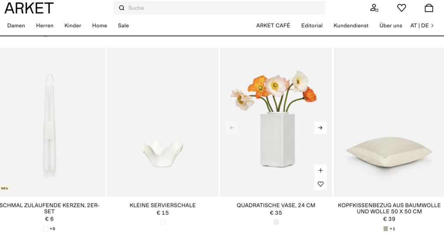The width and height of the screenshot is (444, 242).
Task: Select the white candle color swatch
Action: 46,229
